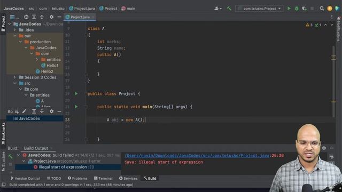This screenshot has height=192, width=342.
Task: Open Project panel gear options
Action: (51, 17)
